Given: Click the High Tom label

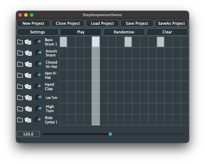Looking at the screenshot, I should (50, 109).
